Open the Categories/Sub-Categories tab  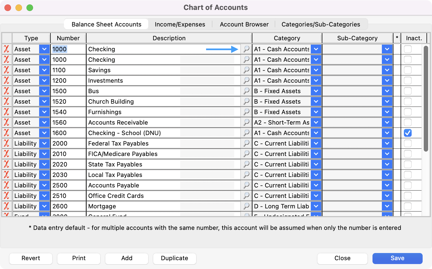tap(321, 24)
